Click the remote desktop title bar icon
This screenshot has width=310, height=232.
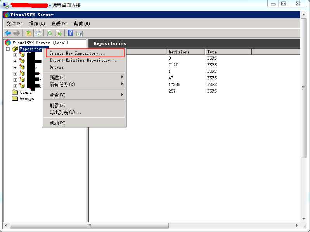coord(6,5)
